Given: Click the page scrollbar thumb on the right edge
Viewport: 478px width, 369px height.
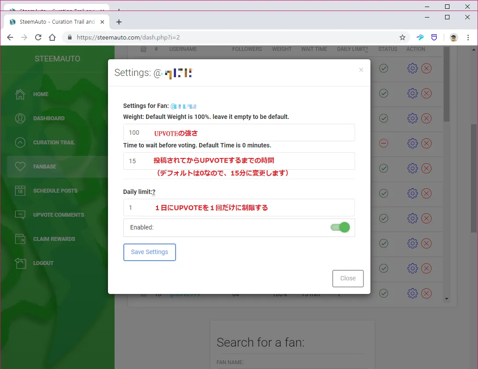Looking at the screenshot, I should tap(474, 178).
